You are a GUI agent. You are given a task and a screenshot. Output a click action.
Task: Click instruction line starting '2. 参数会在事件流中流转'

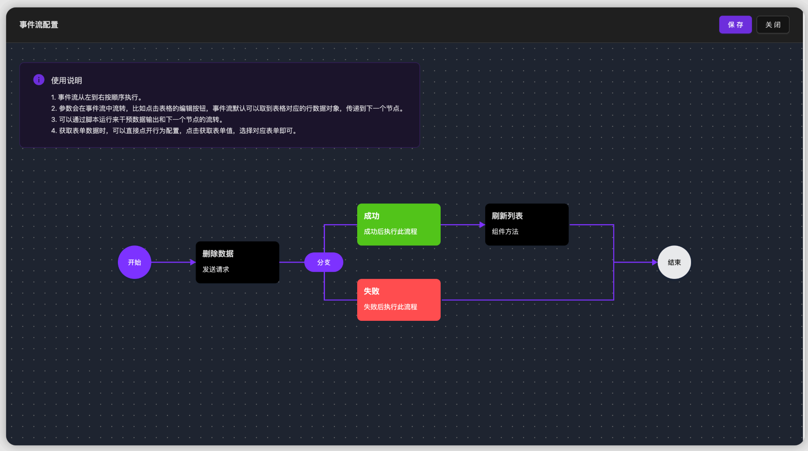tap(228, 109)
